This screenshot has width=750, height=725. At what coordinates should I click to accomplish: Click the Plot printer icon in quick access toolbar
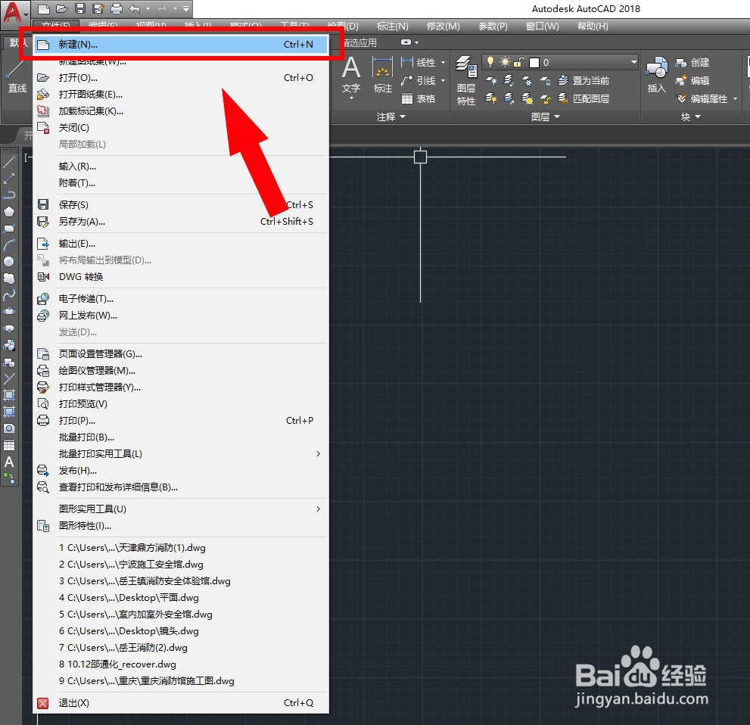click(117, 8)
